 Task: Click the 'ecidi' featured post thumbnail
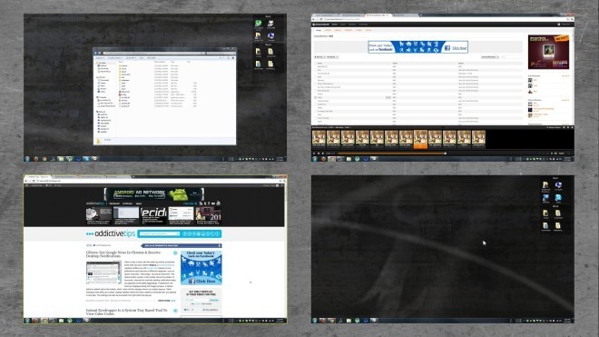click(x=153, y=215)
